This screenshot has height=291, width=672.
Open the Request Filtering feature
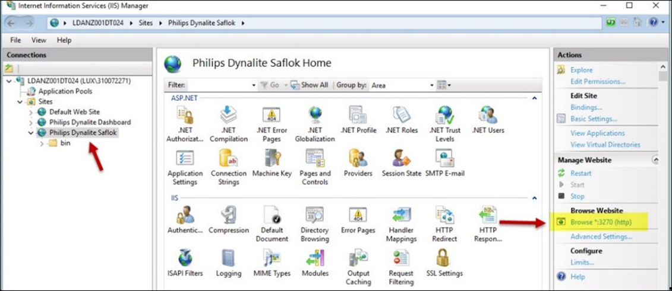tap(401, 258)
